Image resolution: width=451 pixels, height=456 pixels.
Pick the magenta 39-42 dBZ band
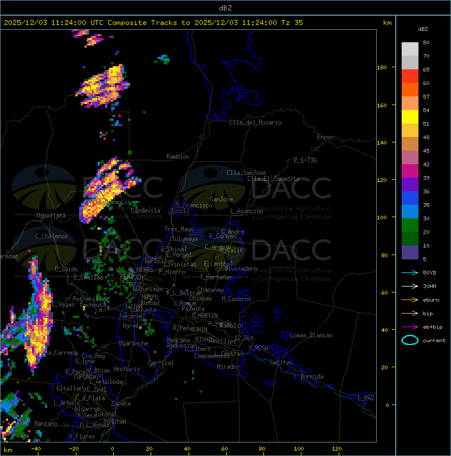410,171
